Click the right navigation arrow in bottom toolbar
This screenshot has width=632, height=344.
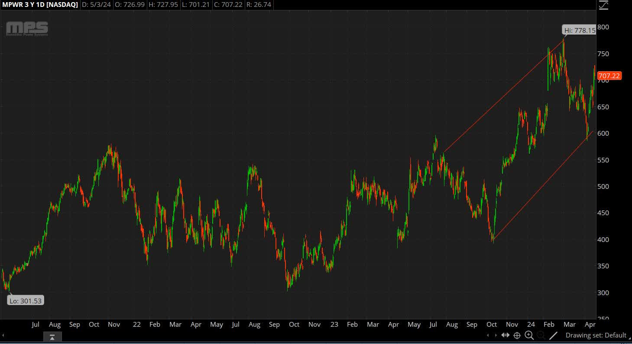pos(496,335)
